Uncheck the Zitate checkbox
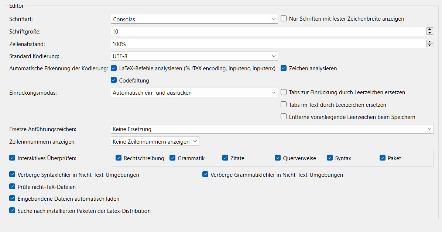The image size is (442, 232). point(225,158)
